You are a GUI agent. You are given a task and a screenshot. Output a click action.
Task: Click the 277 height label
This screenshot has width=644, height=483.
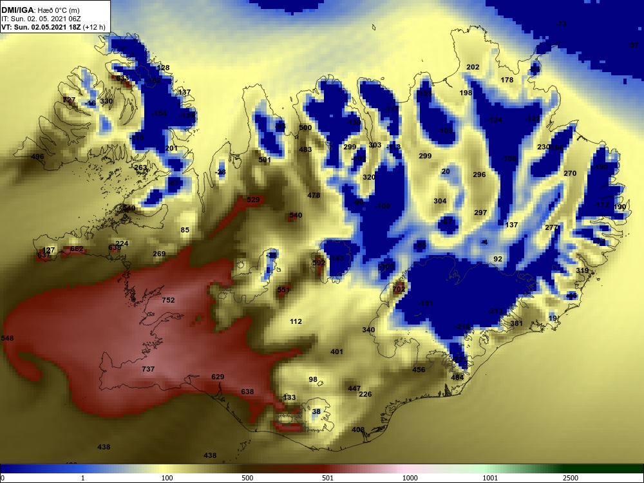[552, 227]
